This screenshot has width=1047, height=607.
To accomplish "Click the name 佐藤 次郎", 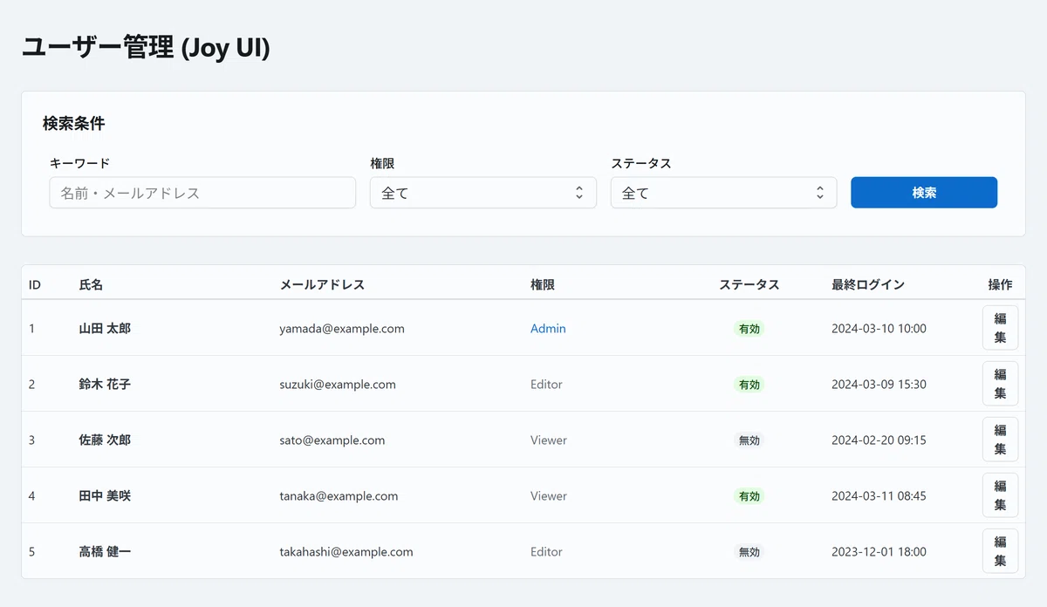I will [105, 440].
